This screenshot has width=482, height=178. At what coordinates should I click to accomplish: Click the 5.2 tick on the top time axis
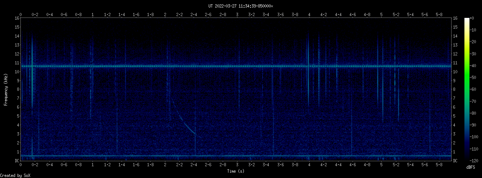coord(396,14)
